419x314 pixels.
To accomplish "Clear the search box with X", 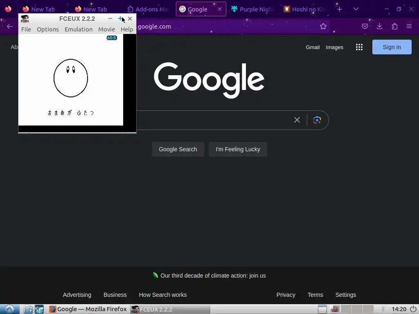I will pyautogui.click(x=297, y=120).
